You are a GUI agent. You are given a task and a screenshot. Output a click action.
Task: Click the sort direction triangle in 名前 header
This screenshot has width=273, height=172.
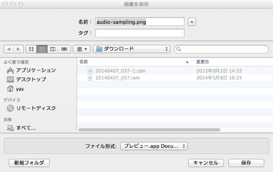point(187,62)
